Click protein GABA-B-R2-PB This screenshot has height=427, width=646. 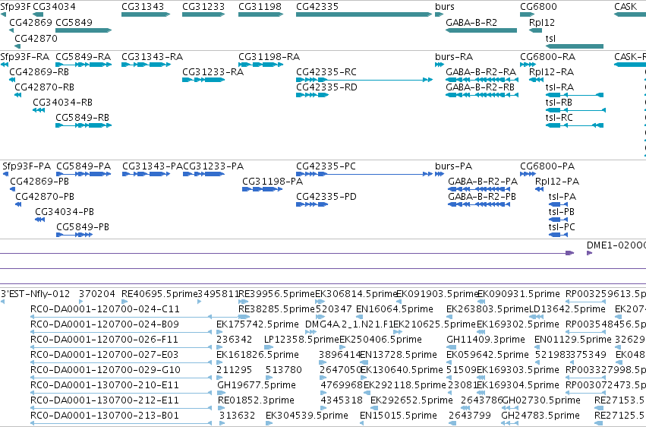click(479, 204)
